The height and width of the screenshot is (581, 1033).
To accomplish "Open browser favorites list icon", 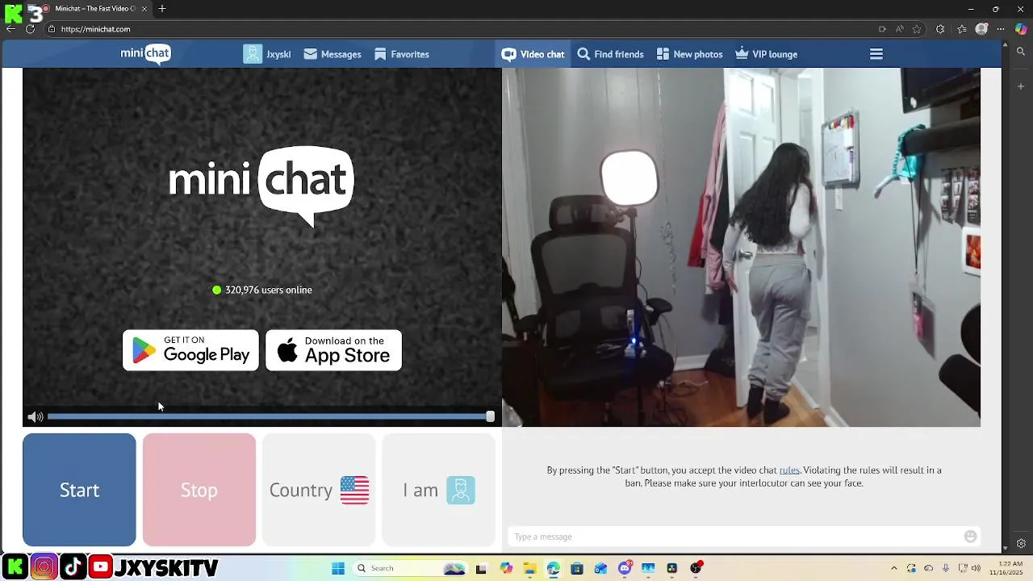I will pos(961,29).
